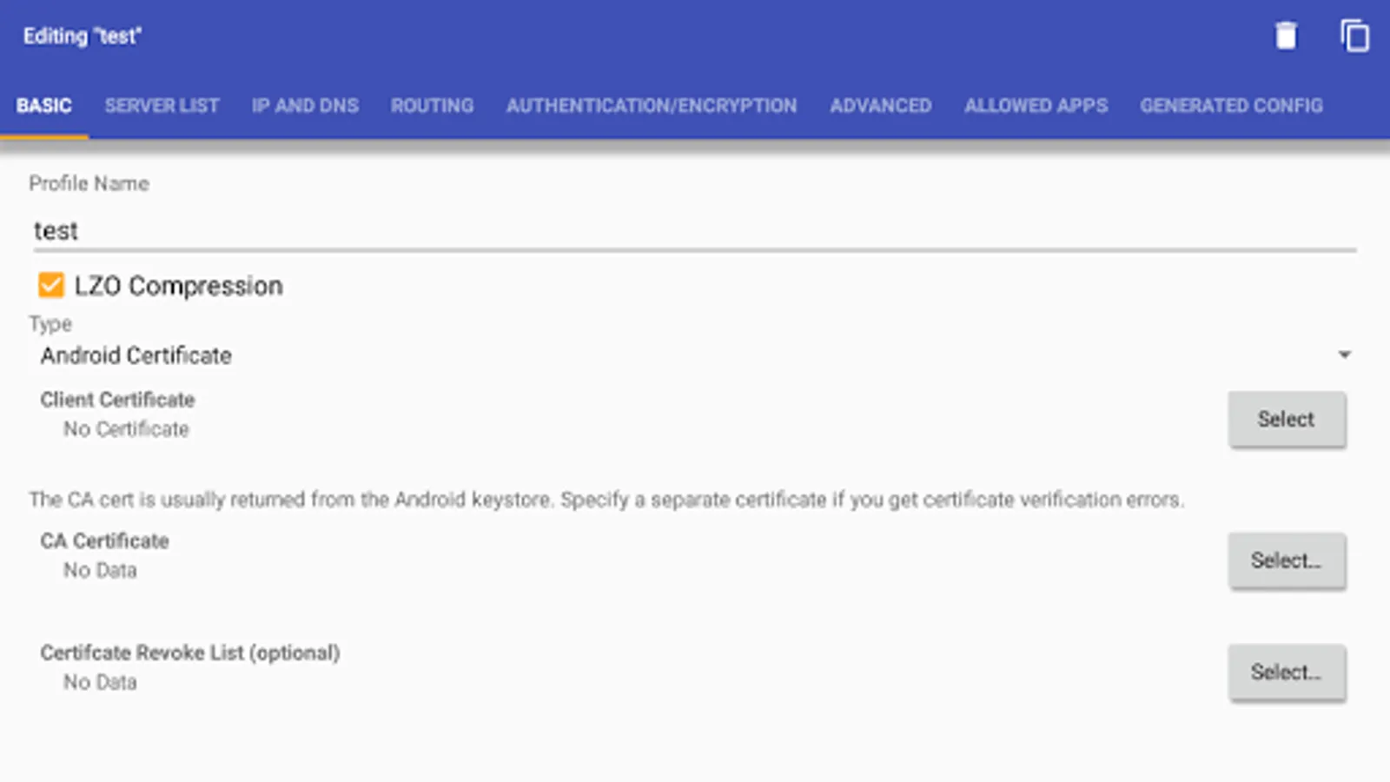
Task: Open the Server List tab
Action: click(x=162, y=106)
